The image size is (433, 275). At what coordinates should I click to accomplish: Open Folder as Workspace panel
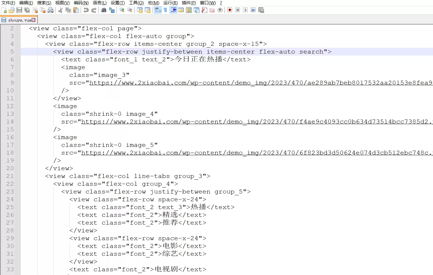click(212, 10)
